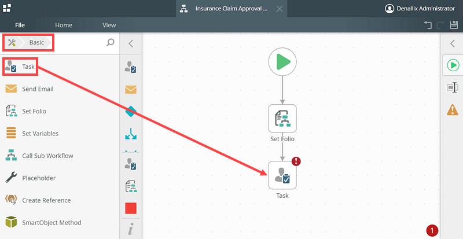Viewport: 463px width, 239px height.
Task: Search the toolbox with the magnifier icon
Action: (110, 43)
